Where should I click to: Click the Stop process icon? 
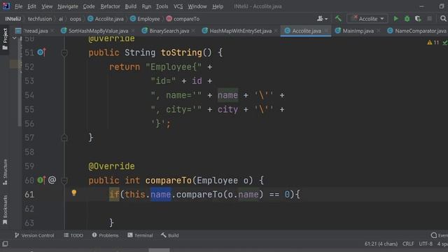[x=429, y=19]
